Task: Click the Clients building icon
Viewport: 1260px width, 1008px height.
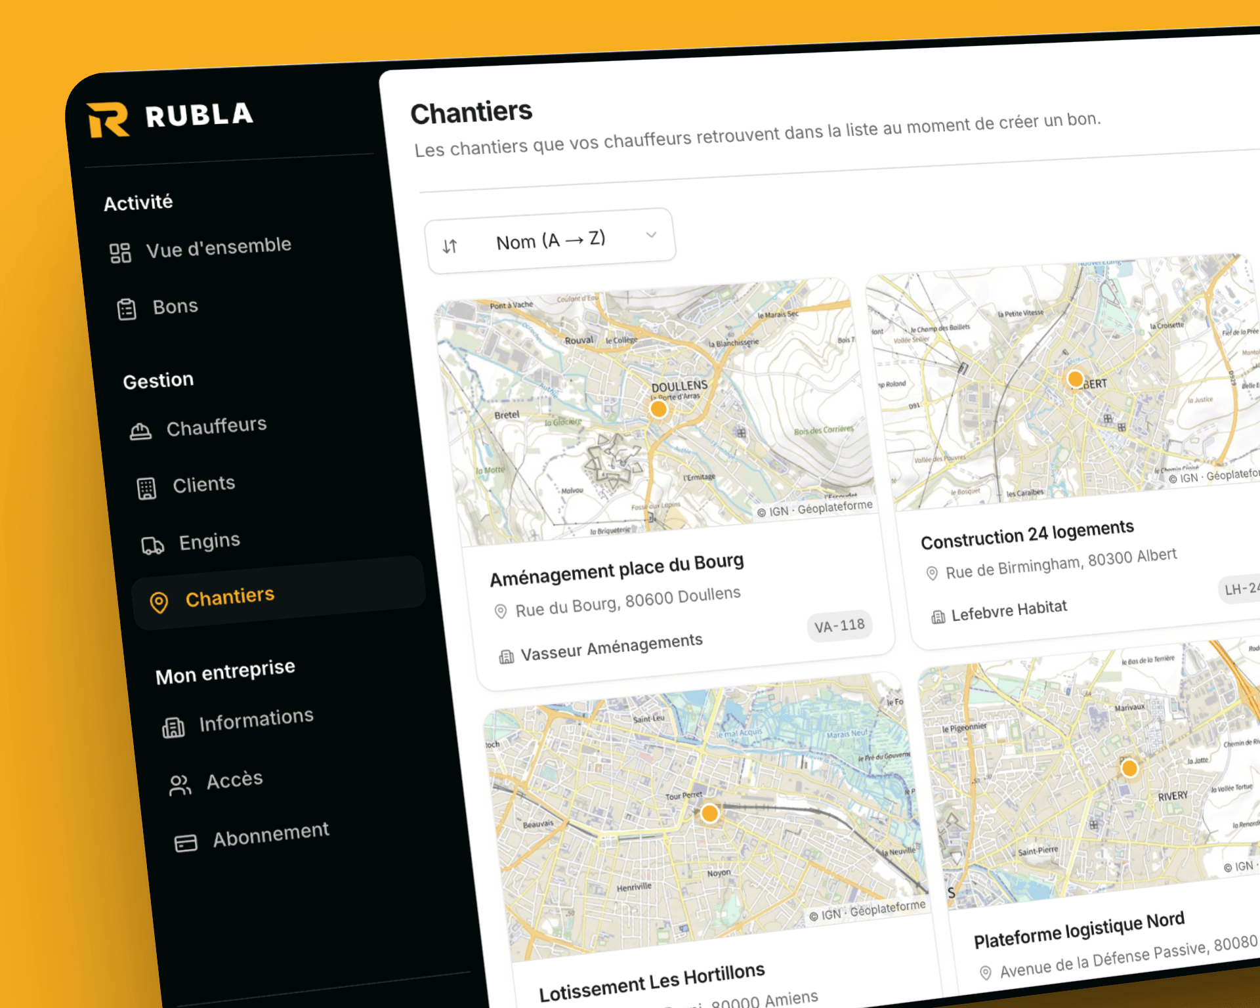Action: point(146,488)
